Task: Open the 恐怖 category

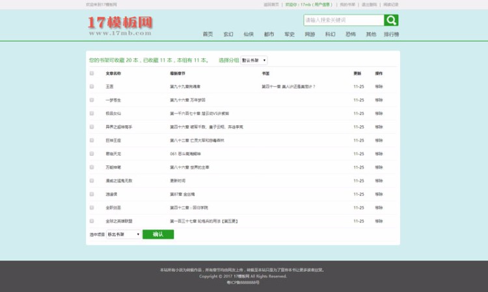Action: tap(351, 34)
